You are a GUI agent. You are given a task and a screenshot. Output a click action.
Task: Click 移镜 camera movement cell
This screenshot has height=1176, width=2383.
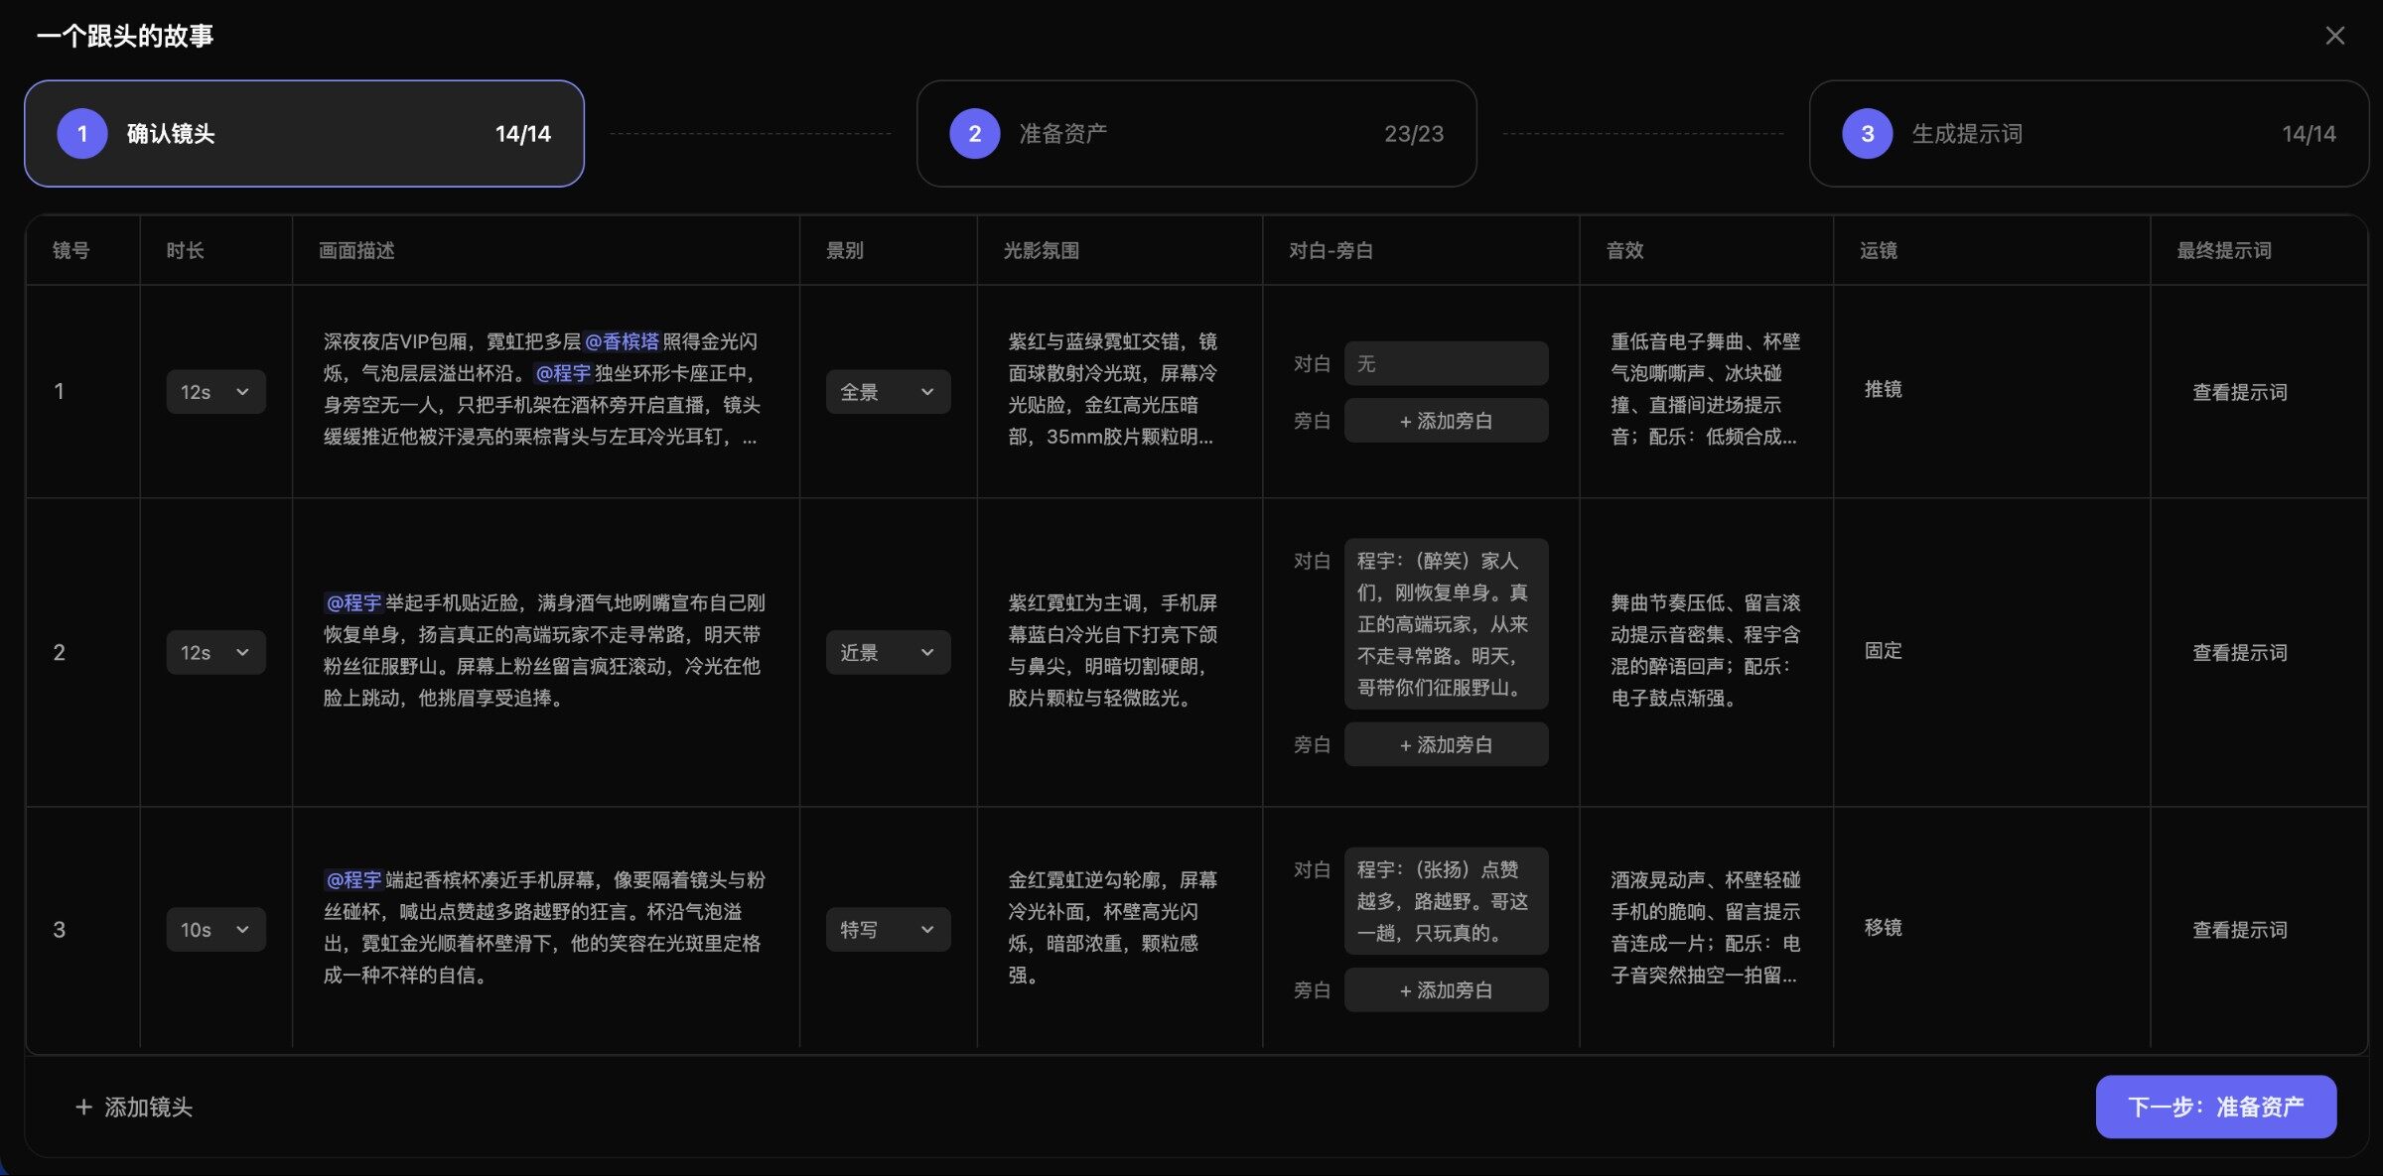click(1883, 927)
